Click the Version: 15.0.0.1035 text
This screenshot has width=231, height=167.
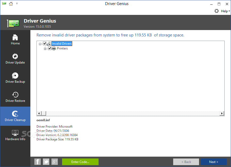37,27
